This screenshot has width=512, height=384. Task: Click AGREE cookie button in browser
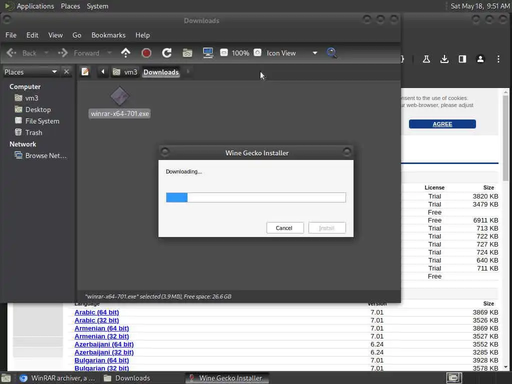tap(442, 124)
